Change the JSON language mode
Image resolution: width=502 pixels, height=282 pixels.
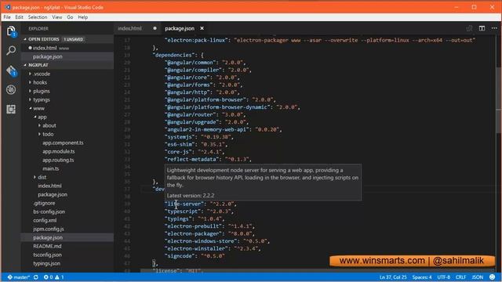click(x=477, y=277)
